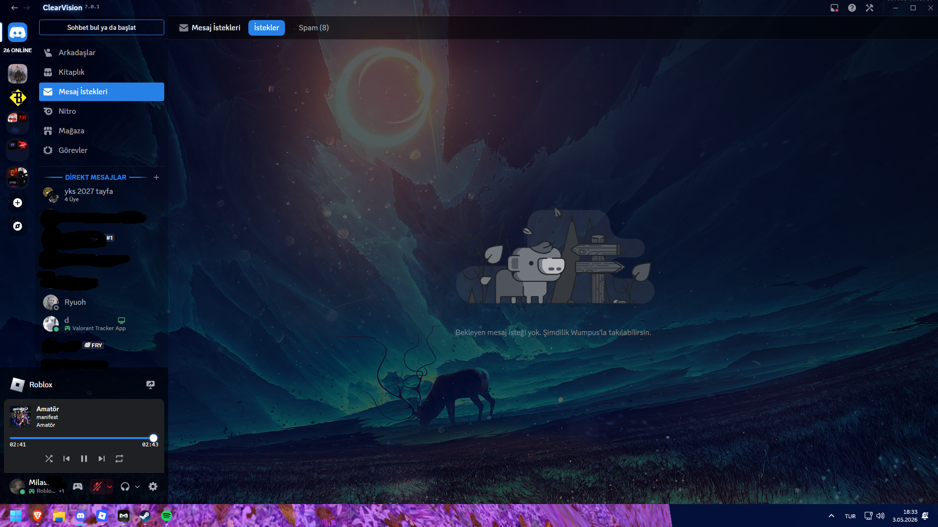
Task: Expand microphone input options arrow
Action: (109, 486)
